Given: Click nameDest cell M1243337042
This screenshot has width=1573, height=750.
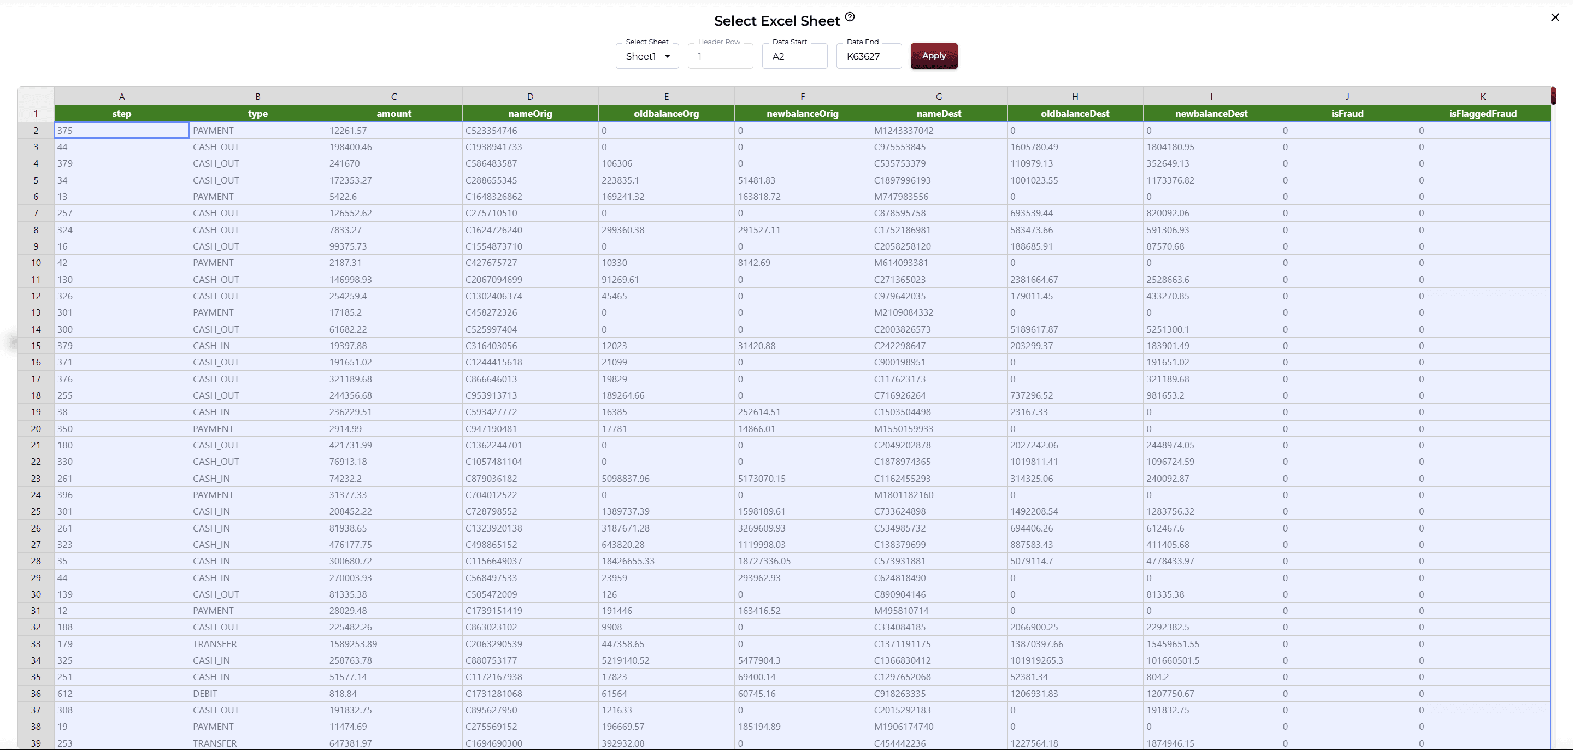Looking at the screenshot, I should click(x=939, y=130).
